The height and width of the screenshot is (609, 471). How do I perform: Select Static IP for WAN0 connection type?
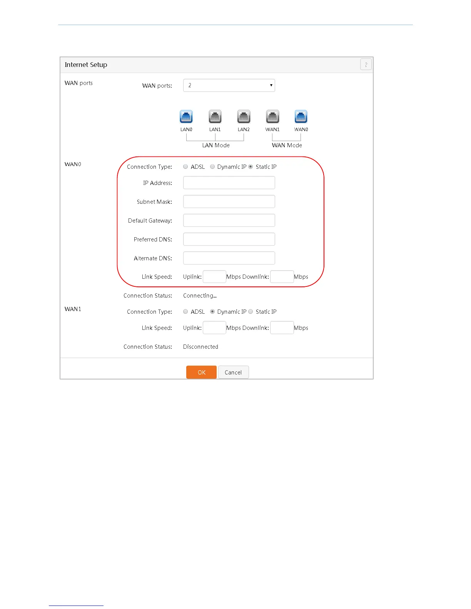pyautogui.click(x=251, y=166)
